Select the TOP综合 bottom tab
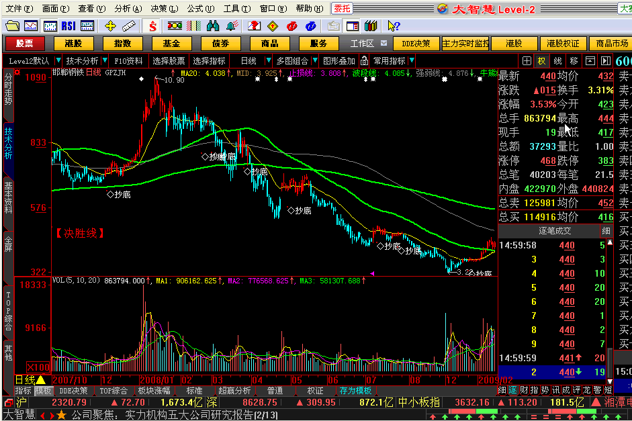Viewport: 632px width, 421px height. [114, 390]
